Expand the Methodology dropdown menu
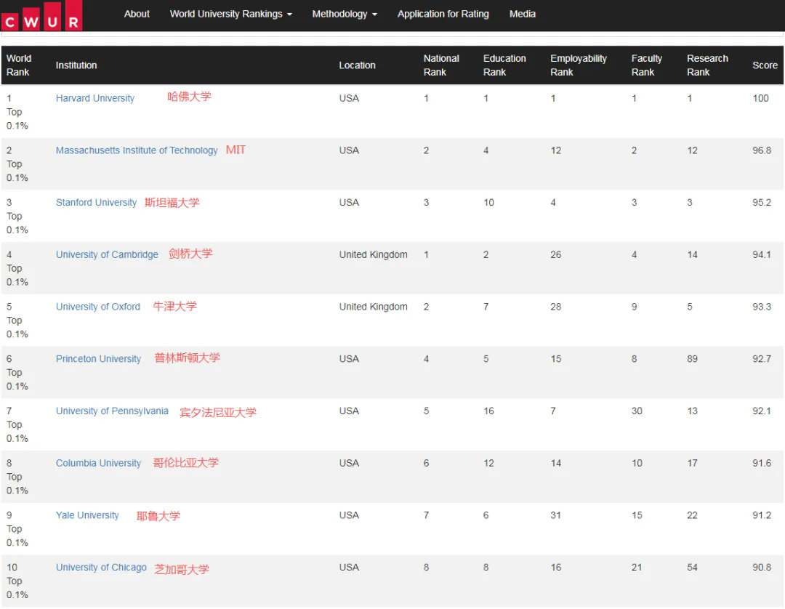The height and width of the screenshot is (609, 785). point(345,14)
